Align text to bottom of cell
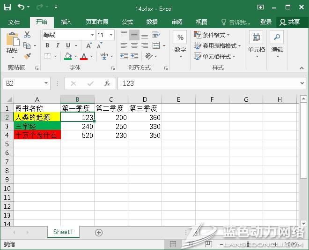This screenshot has height=250, width=309. click(x=145, y=35)
